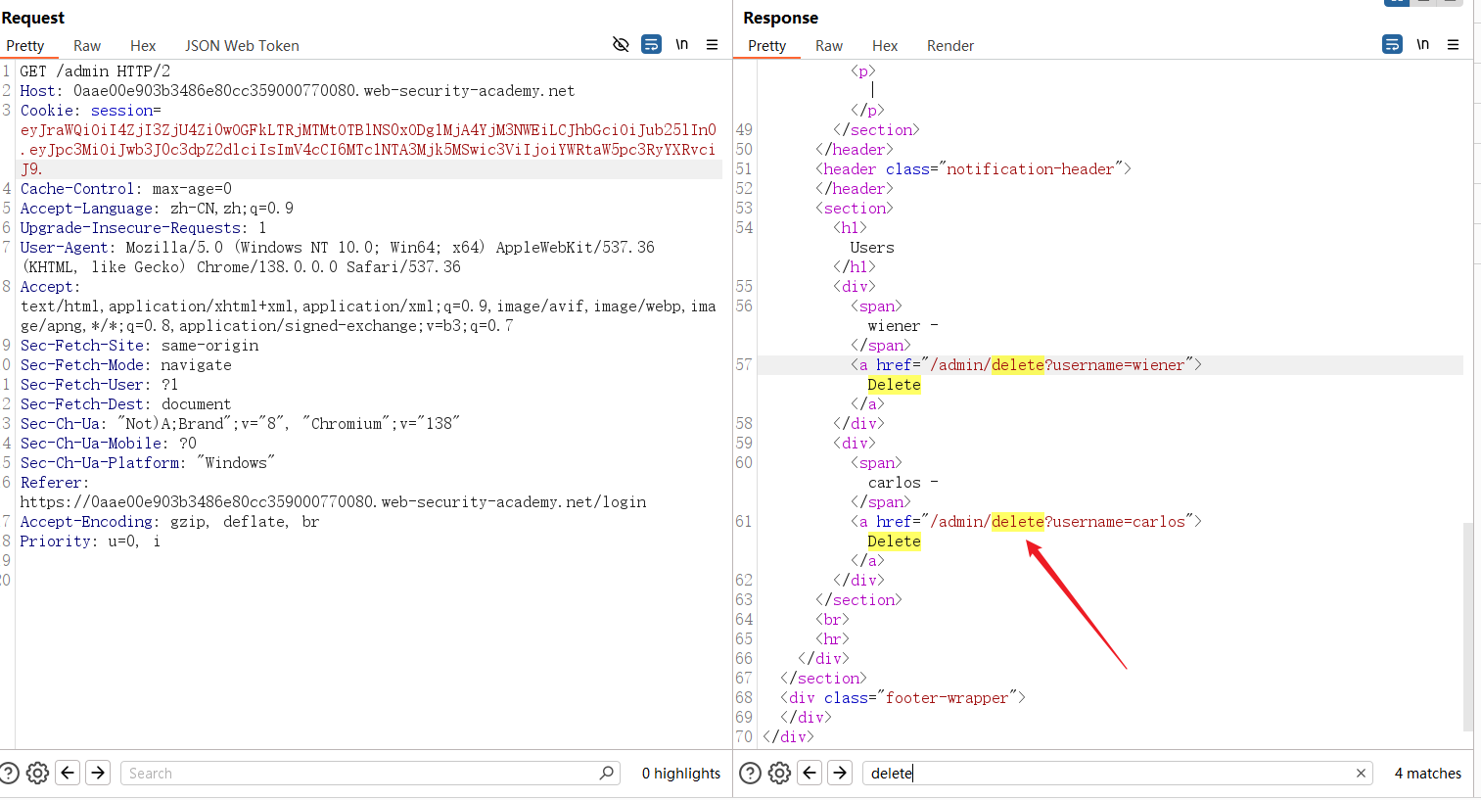Jump to previous "delete" match in Response
Screen dimensions: 1481x800
click(x=810, y=773)
